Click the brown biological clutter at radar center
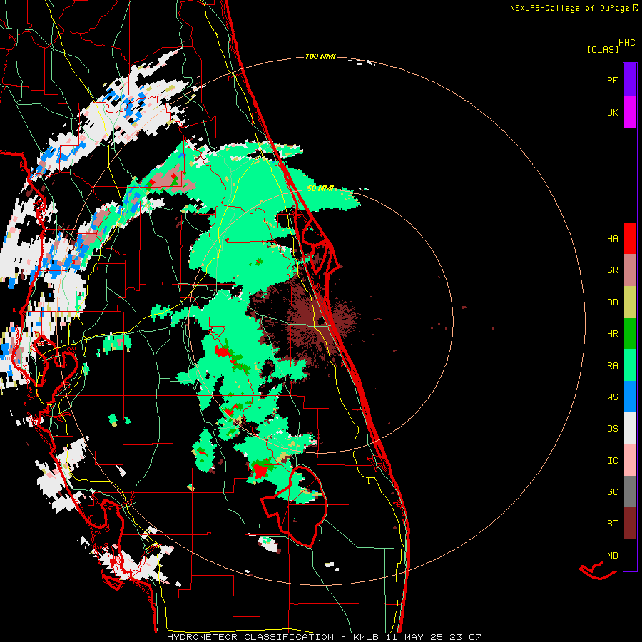Viewport: 642px width, 642px height. click(322, 322)
